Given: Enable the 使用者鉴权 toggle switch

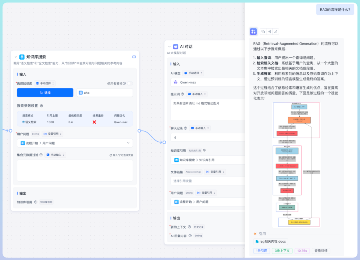Looking at the screenshot, I should coord(130,84).
